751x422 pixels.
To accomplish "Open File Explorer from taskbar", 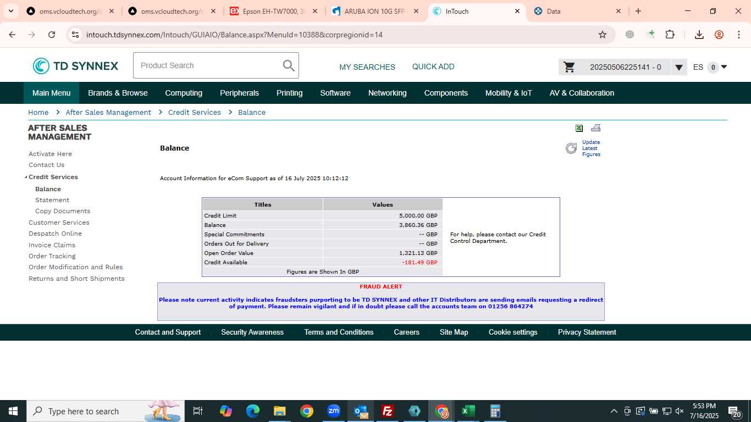I will (280, 411).
